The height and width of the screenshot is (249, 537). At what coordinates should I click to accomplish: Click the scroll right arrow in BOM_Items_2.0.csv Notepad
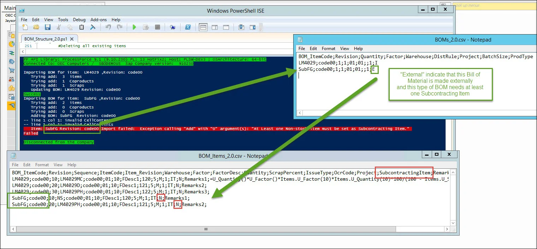(447, 229)
